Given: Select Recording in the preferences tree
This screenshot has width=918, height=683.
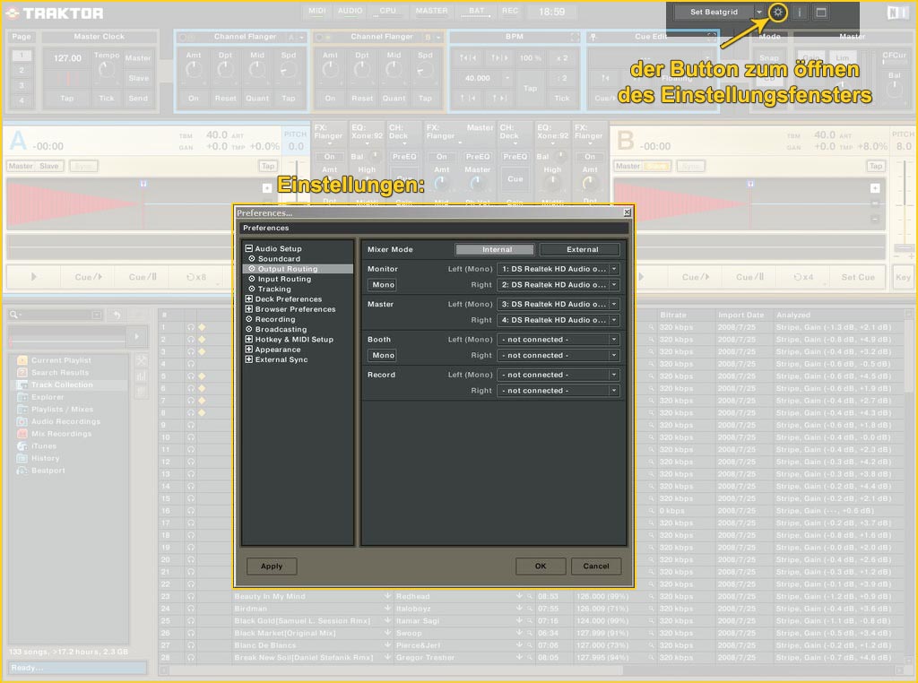Looking at the screenshot, I should (x=274, y=320).
